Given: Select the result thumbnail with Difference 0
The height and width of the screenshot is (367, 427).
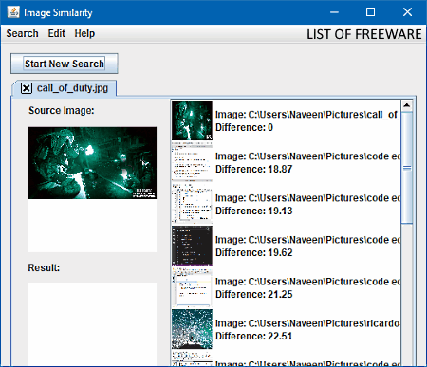Looking at the screenshot, I should 192,120.
